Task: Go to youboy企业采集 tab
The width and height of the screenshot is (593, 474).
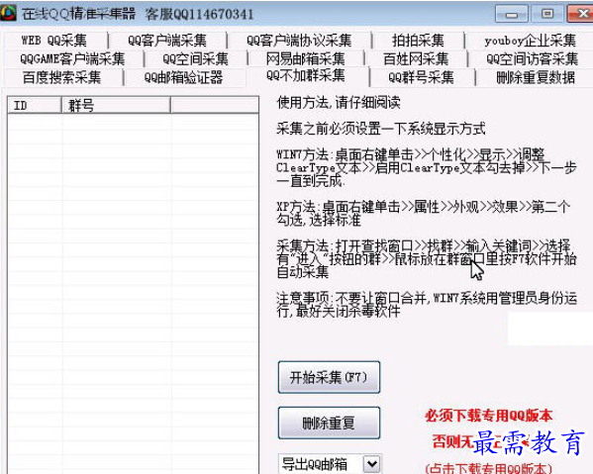Action: pyautogui.click(x=530, y=40)
